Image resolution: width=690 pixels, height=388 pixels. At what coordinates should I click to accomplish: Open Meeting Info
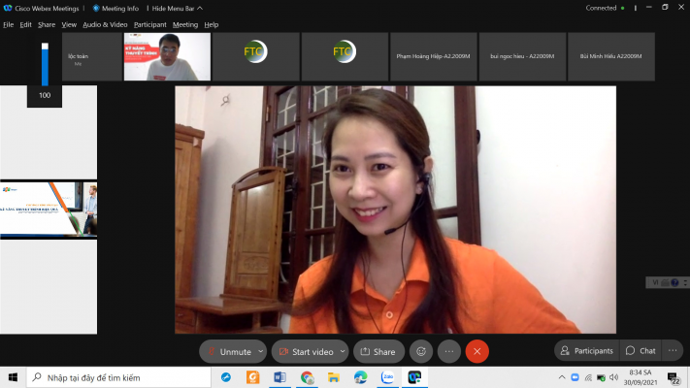[117, 8]
